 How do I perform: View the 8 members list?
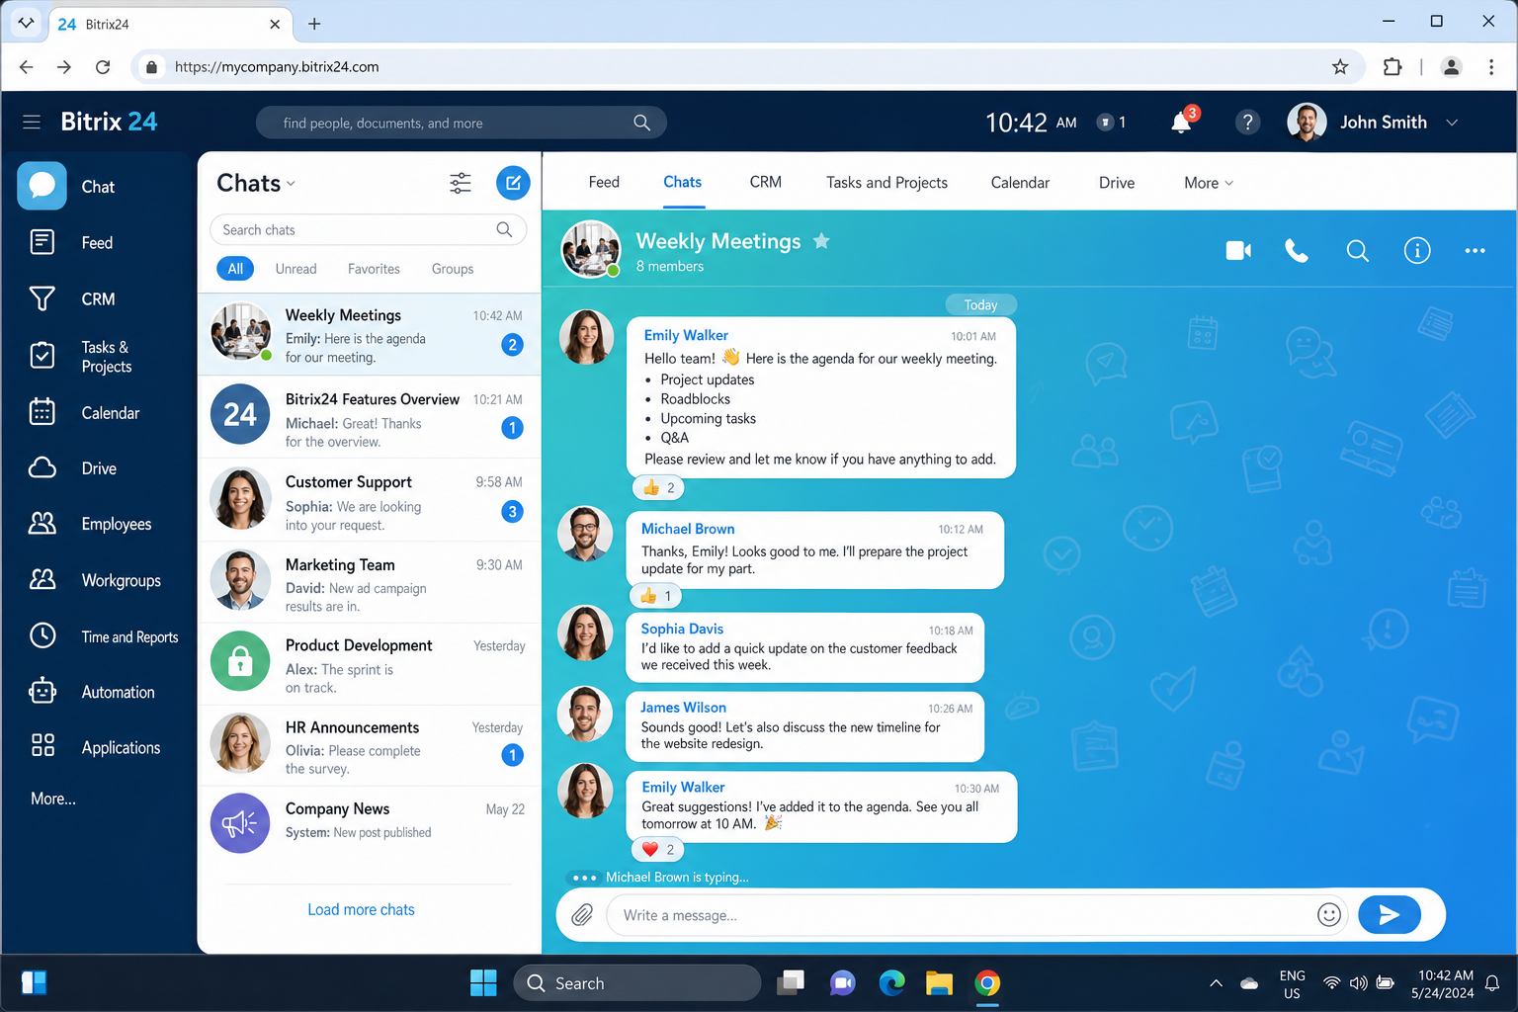[x=670, y=266]
